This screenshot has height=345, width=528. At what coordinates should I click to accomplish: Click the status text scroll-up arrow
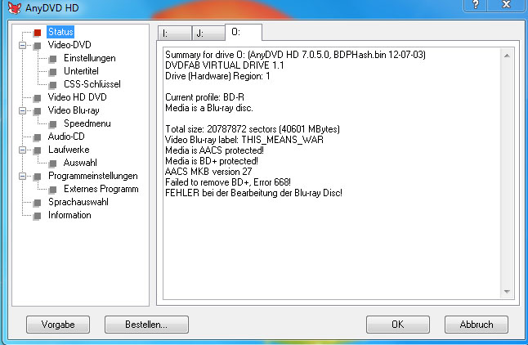(x=507, y=56)
